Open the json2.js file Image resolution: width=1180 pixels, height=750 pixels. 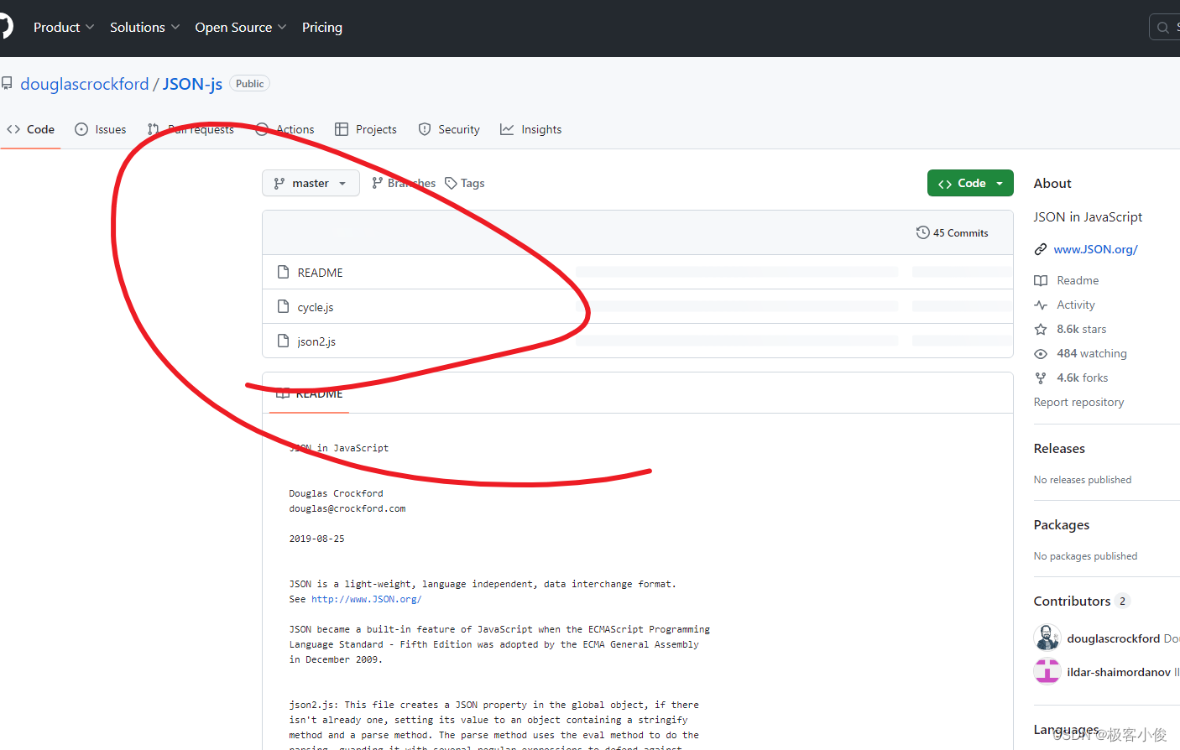[x=316, y=341]
